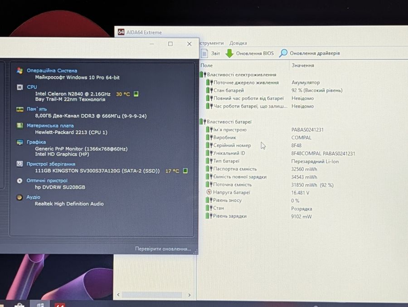The height and width of the screenshot is (307, 408).
Task: Click the motherboard icon
Action: (20, 126)
